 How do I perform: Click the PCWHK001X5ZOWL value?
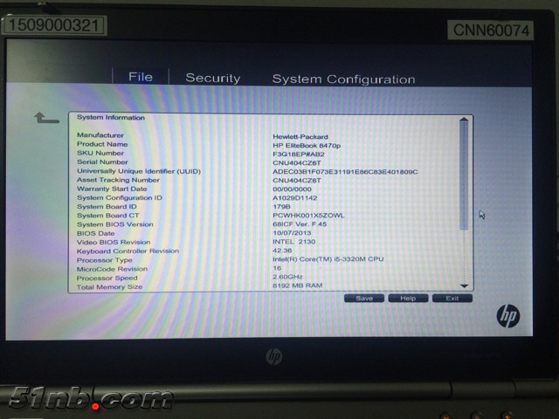tap(308, 216)
